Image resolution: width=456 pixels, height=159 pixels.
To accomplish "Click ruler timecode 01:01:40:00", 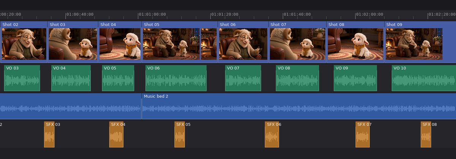I will tap(297, 14).
